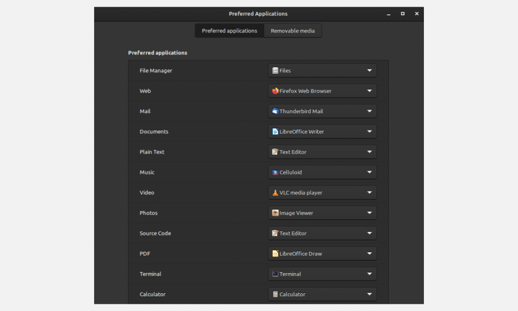Click the "Source Code" row label
The image size is (518, 311).
155,233
